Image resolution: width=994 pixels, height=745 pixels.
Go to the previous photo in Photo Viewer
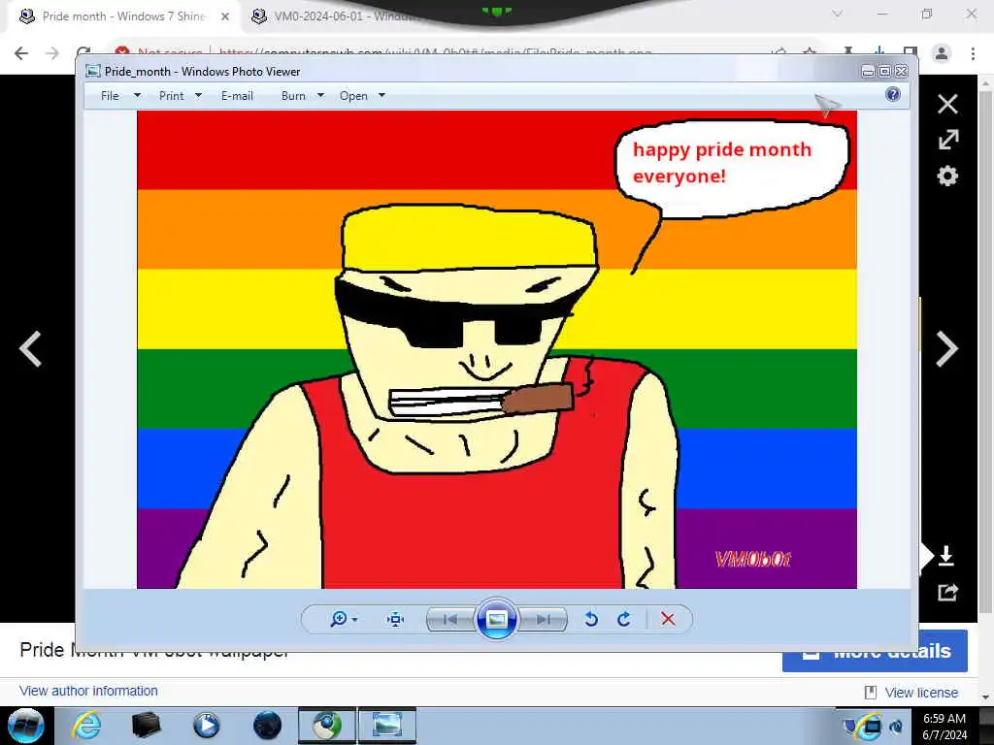point(450,619)
